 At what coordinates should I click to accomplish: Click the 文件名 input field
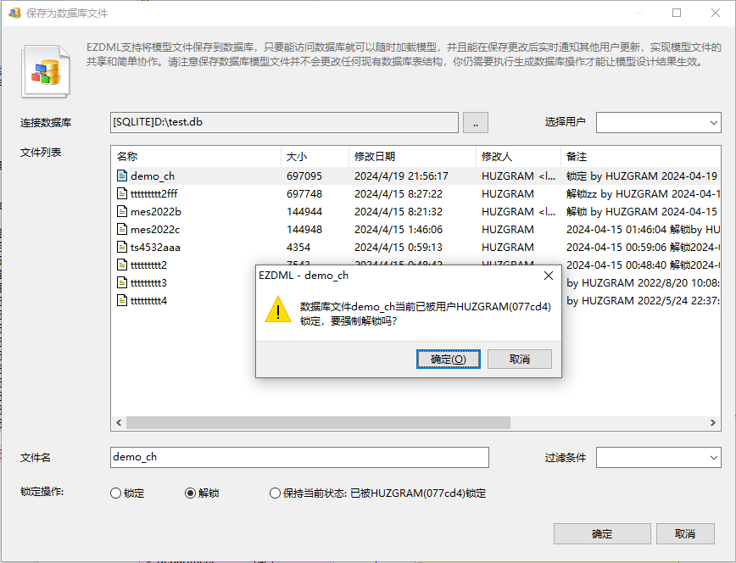299,457
